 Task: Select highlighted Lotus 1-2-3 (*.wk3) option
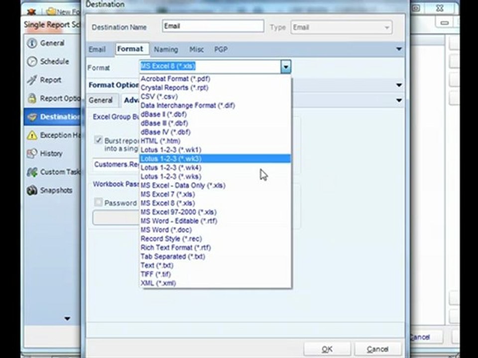[x=215, y=159]
